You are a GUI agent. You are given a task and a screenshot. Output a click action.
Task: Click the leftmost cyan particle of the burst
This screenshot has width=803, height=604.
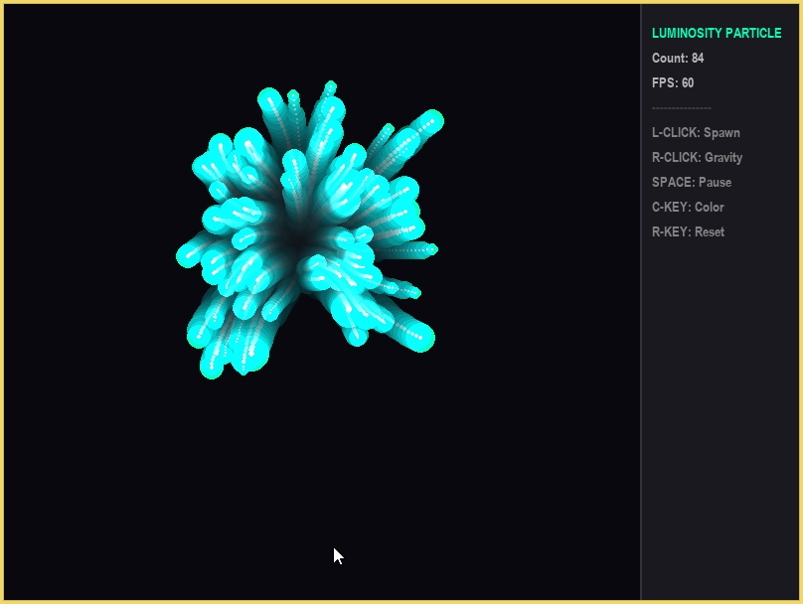(x=187, y=255)
